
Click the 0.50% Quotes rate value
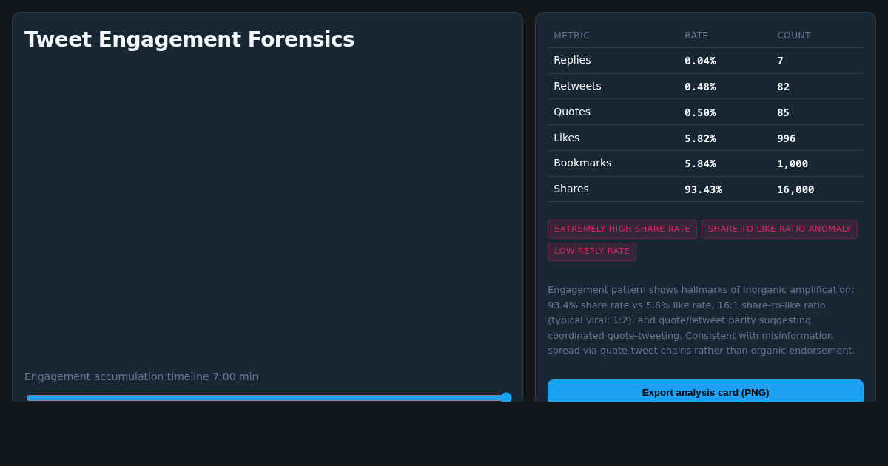(x=700, y=112)
